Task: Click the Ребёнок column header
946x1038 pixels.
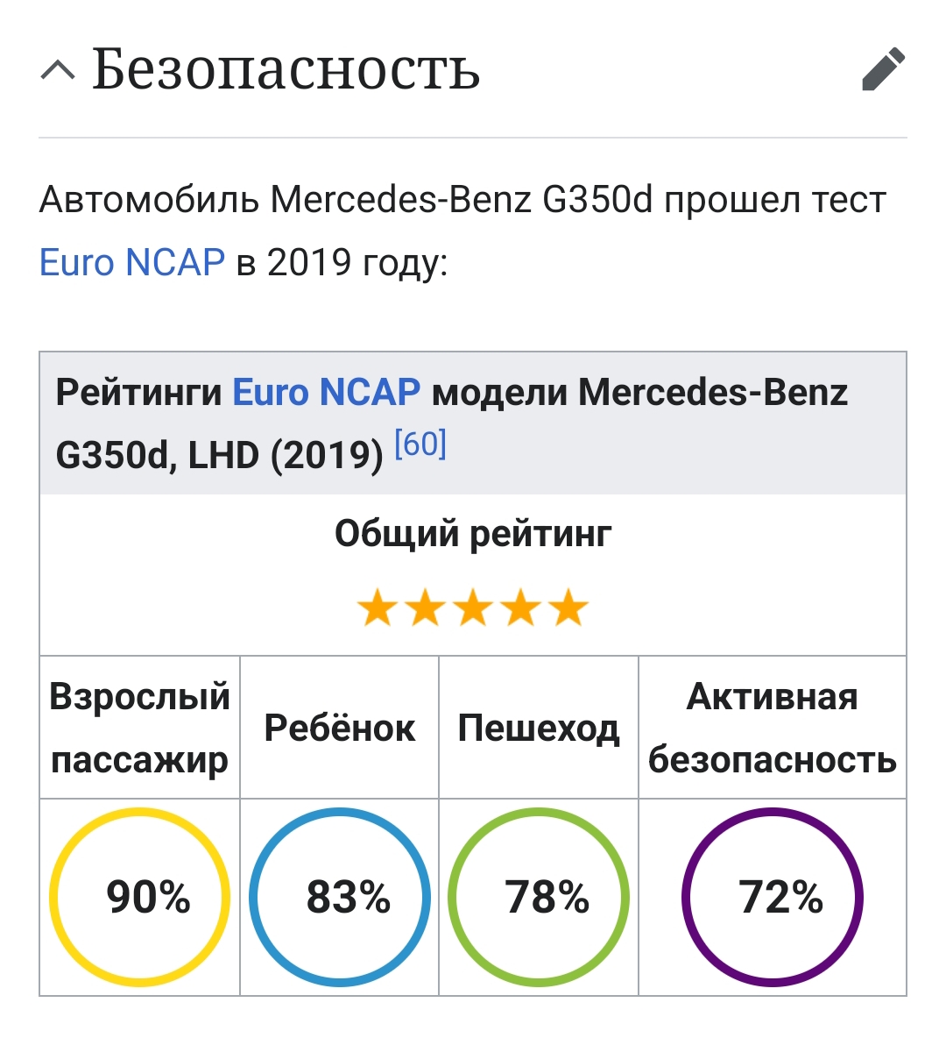Action: [340, 728]
